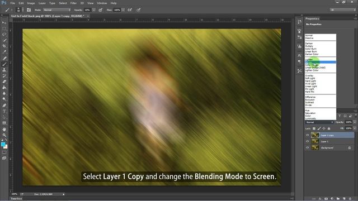Viewport: 358px width, 201px height.
Task: Enable airbrush build-up effects
Action: (130, 10)
